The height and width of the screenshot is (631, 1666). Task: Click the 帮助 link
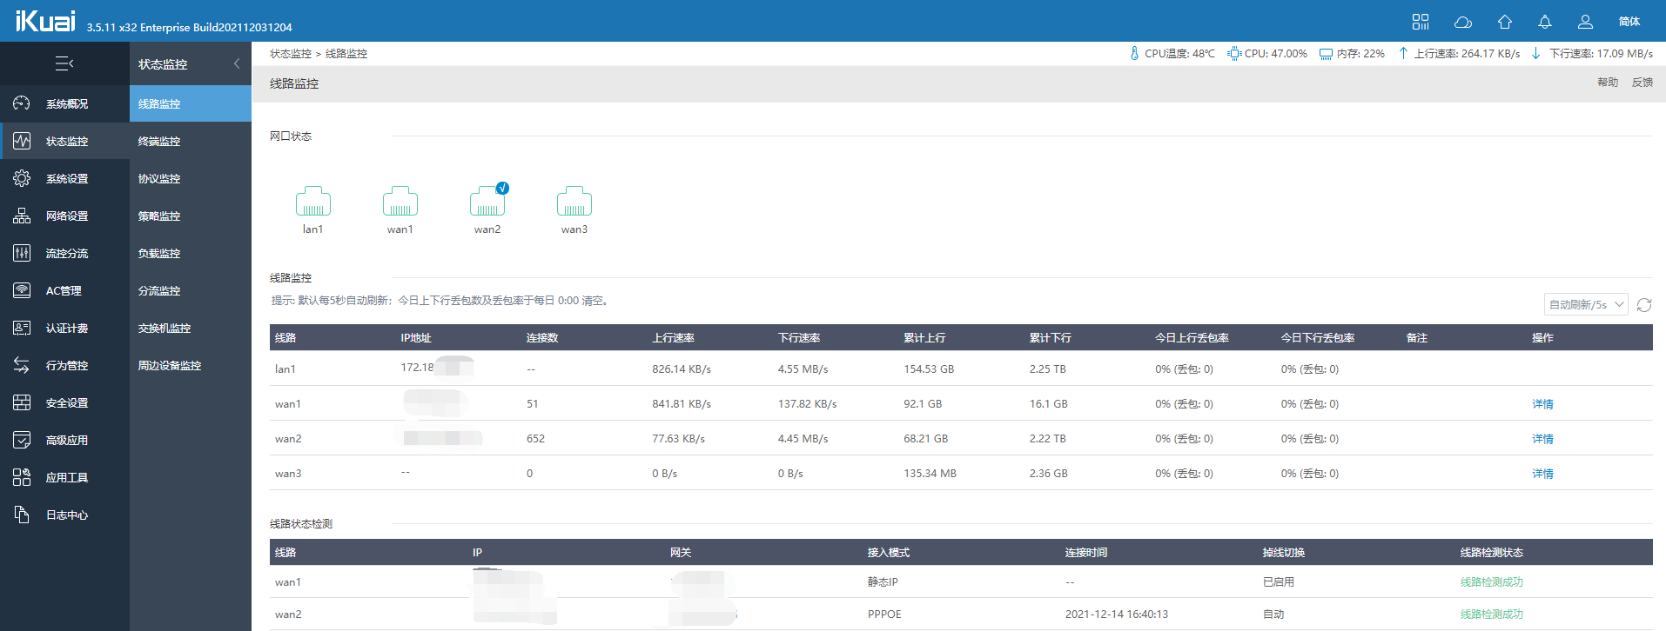pyautogui.click(x=1608, y=83)
